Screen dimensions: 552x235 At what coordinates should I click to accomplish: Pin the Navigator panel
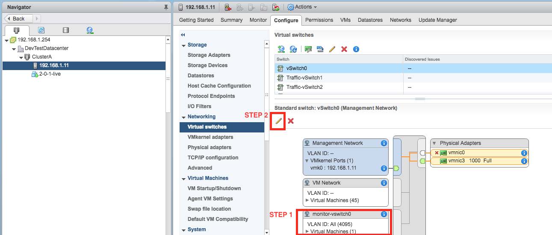166,7
